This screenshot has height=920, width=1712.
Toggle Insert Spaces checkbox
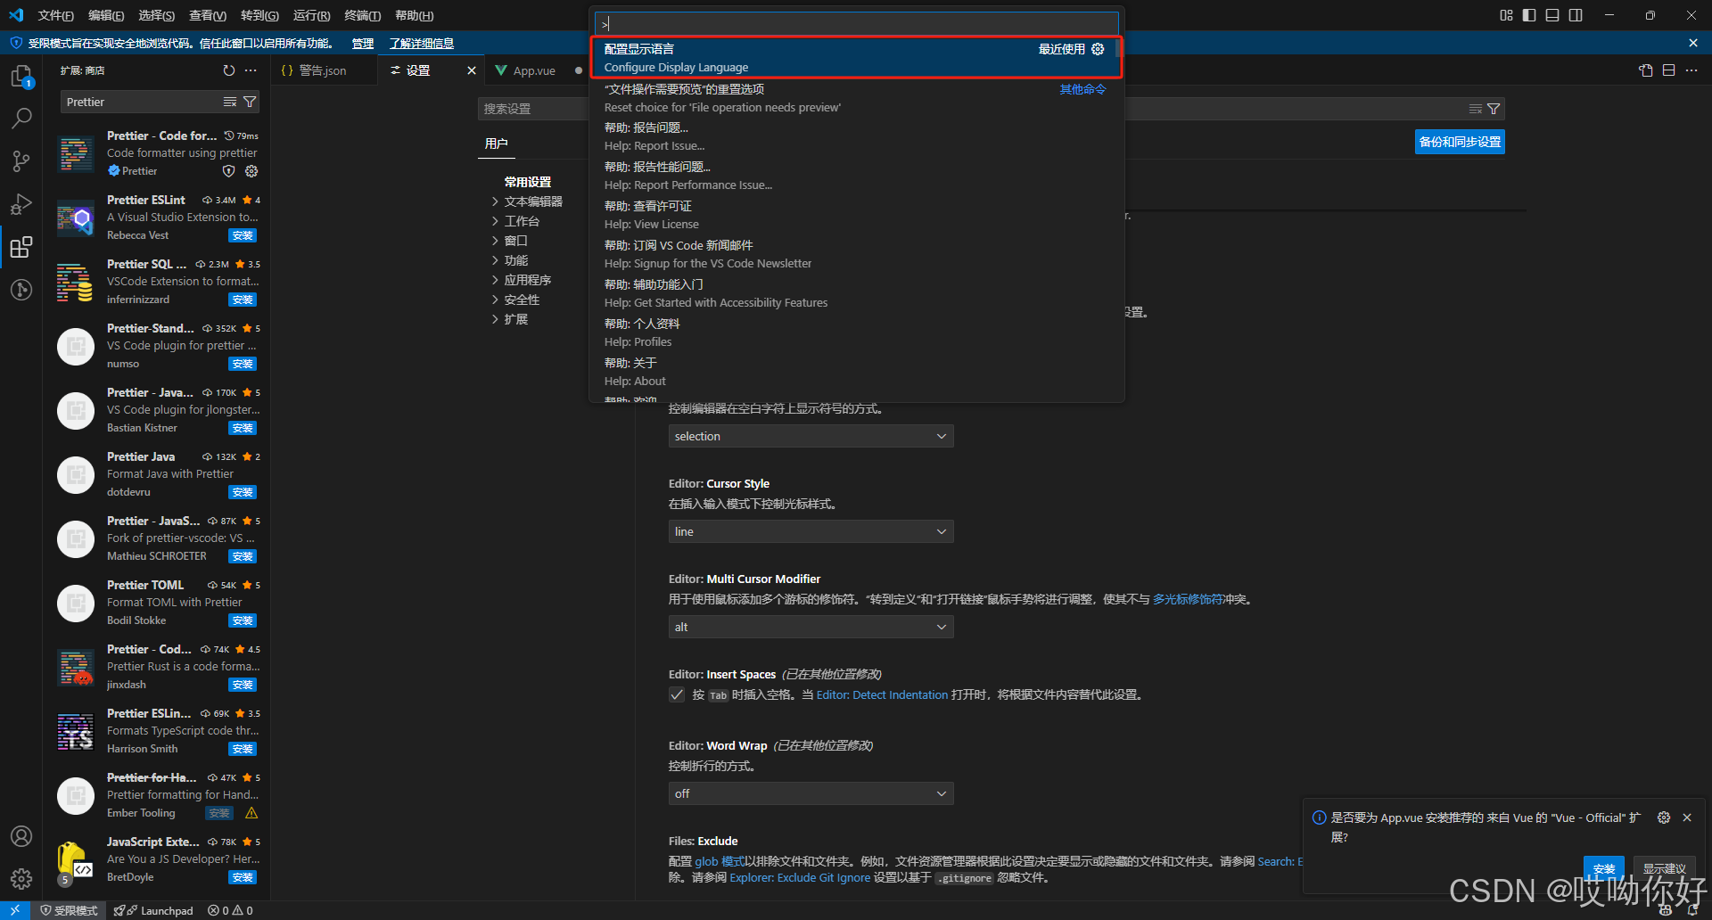(x=677, y=695)
